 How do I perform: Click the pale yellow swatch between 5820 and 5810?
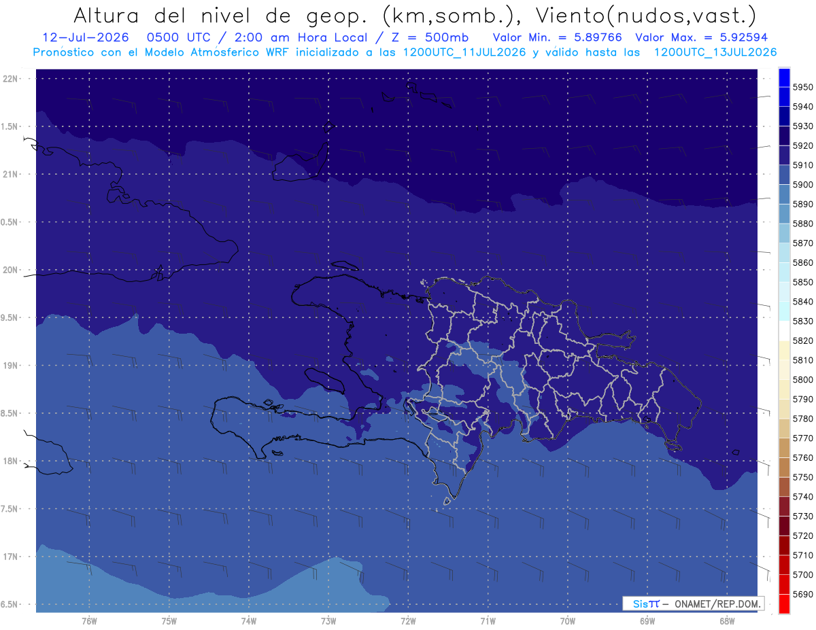click(x=784, y=350)
